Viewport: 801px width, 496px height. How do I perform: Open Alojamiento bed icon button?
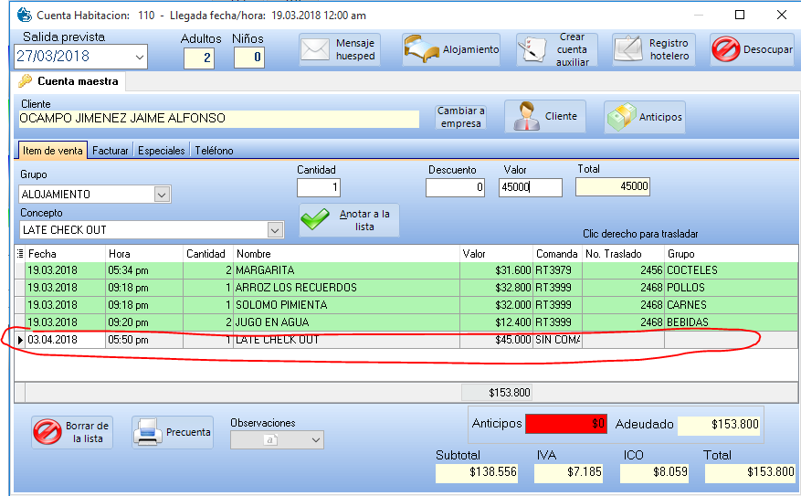point(423,50)
